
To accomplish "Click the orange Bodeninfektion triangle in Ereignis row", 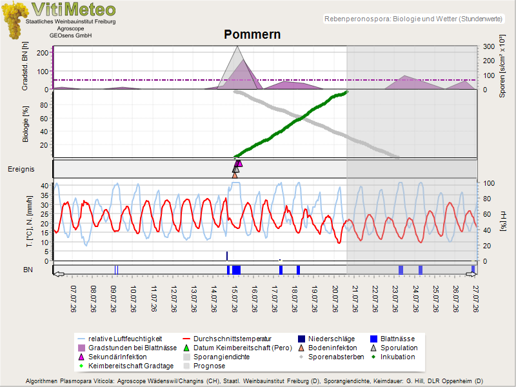I will coord(235,175).
